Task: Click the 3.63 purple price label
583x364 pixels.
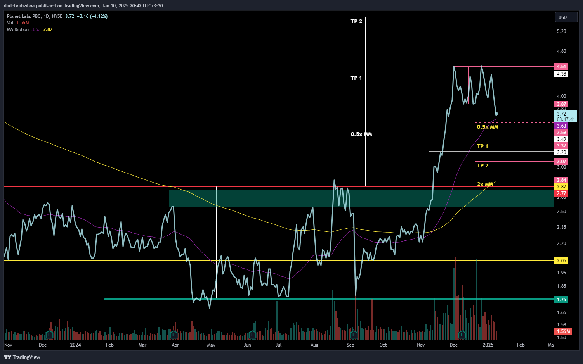Action: pos(561,126)
